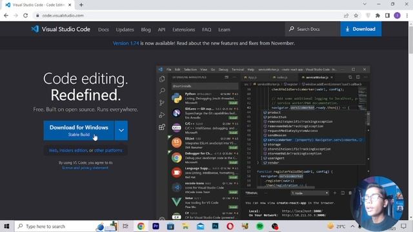Open Adobe Photoshop from the taskbar

[215, 226]
